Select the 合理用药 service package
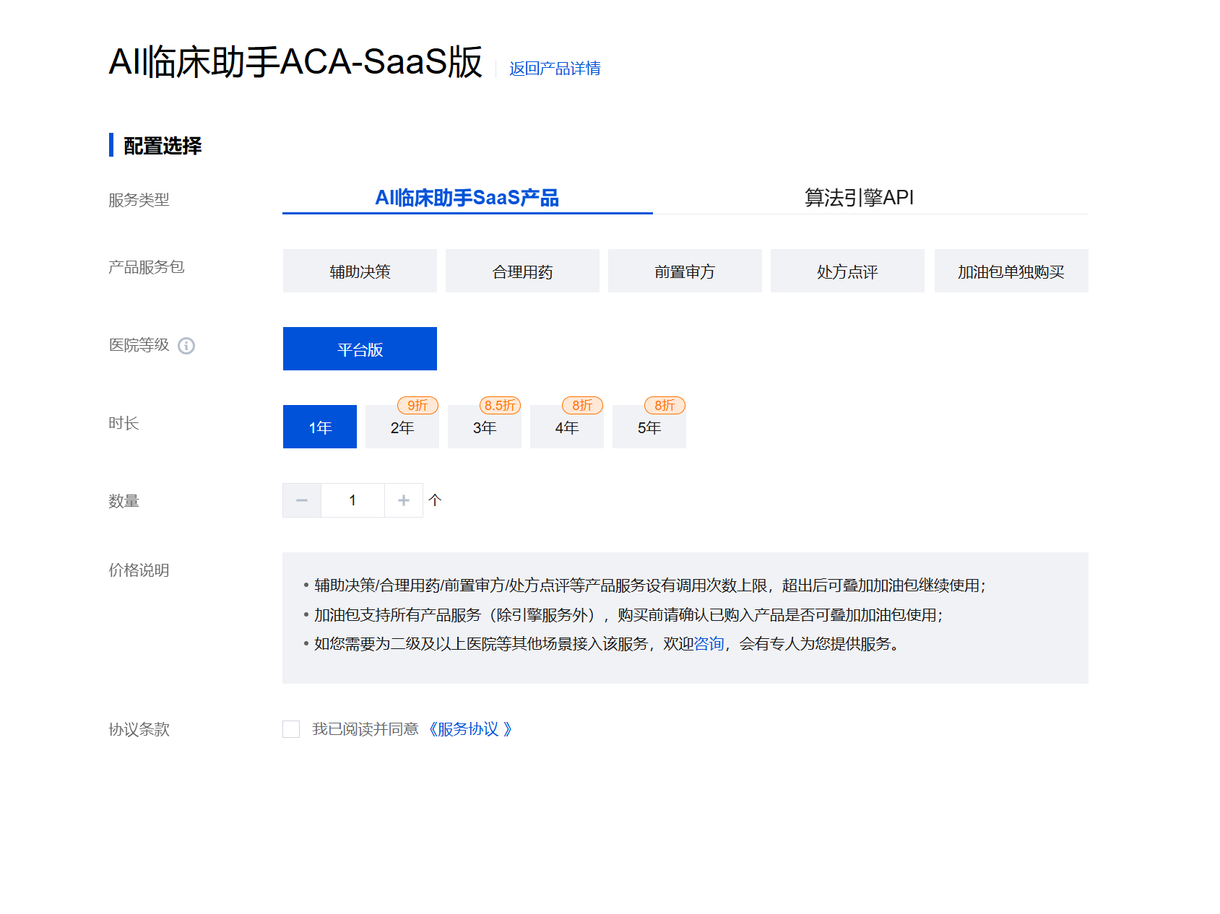Screen dimensions: 1220x914 (x=522, y=271)
